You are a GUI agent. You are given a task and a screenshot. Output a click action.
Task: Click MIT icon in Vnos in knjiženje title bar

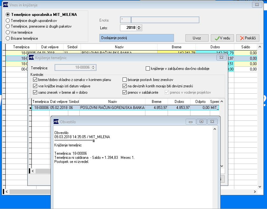coord(5,5)
